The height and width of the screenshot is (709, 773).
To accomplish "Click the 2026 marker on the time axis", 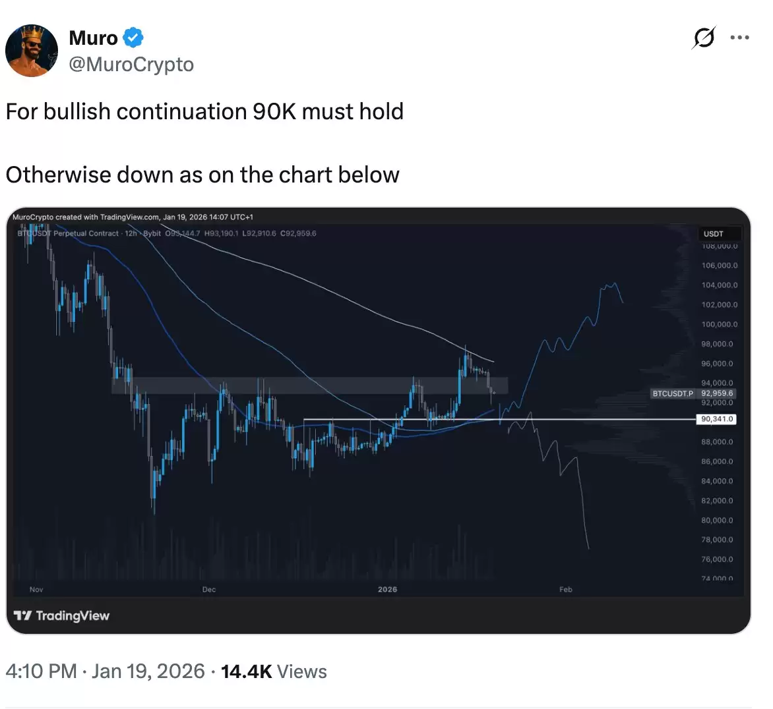I will pyautogui.click(x=387, y=589).
